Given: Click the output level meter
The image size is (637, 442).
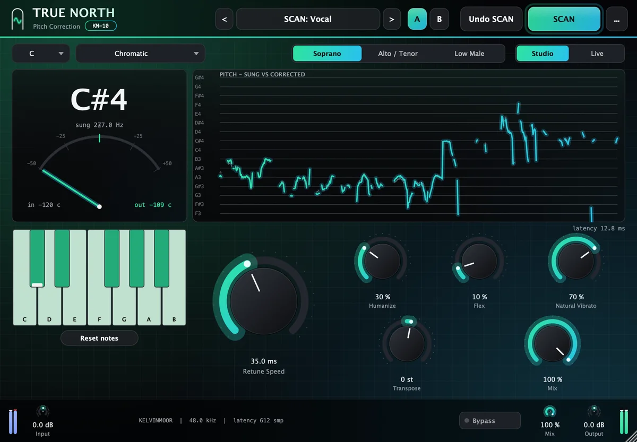Looking at the screenshot, I should point(624,421).
